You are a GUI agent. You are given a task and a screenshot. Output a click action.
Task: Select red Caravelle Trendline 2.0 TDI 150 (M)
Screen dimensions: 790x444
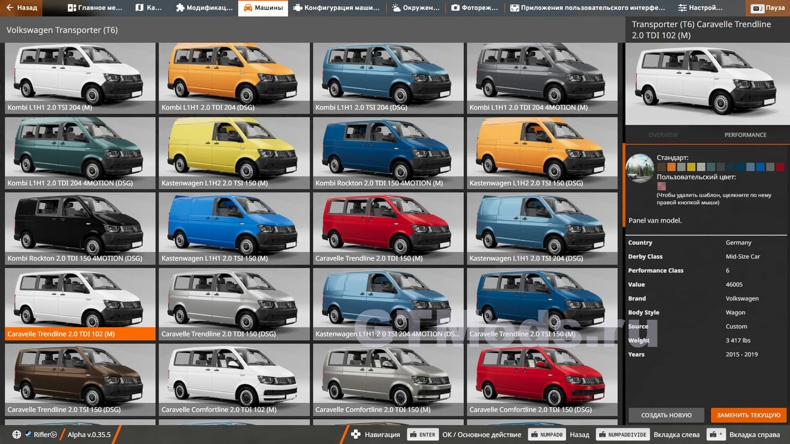(x=388, y=228)
